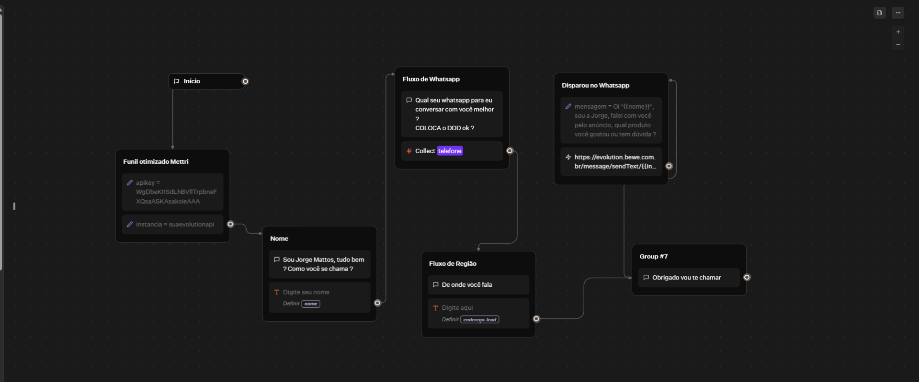Click the flag icon on Início block
Viewport: 919px width, 382px height.
click(176, 81)
